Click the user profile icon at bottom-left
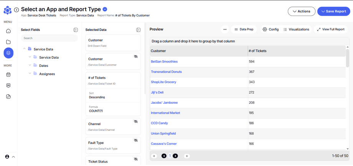 (7, 157)
